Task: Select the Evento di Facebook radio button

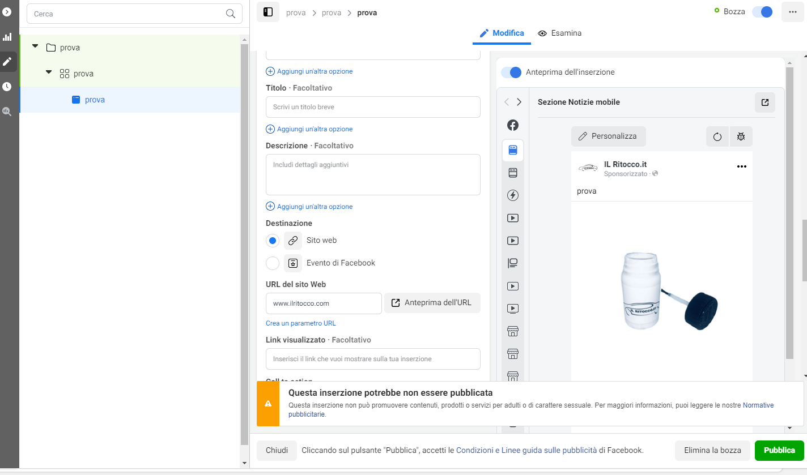Action: click(x=273, y=263)
